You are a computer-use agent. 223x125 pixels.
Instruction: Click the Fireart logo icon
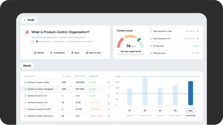pyautogui.click(x=27, y=32)
